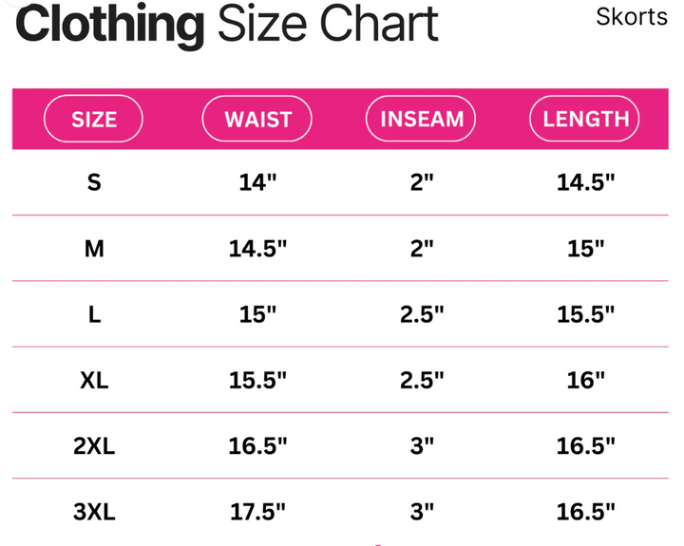Click the 17.5" waist value for 3XL
Image resolution: width=684 pixels, height=546 pixels.
click(x=257, y=512)
